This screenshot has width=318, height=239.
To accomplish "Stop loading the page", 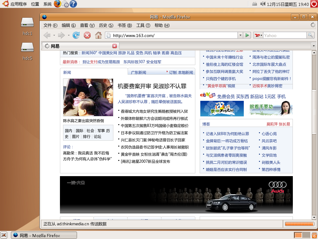I will [87, 35].
